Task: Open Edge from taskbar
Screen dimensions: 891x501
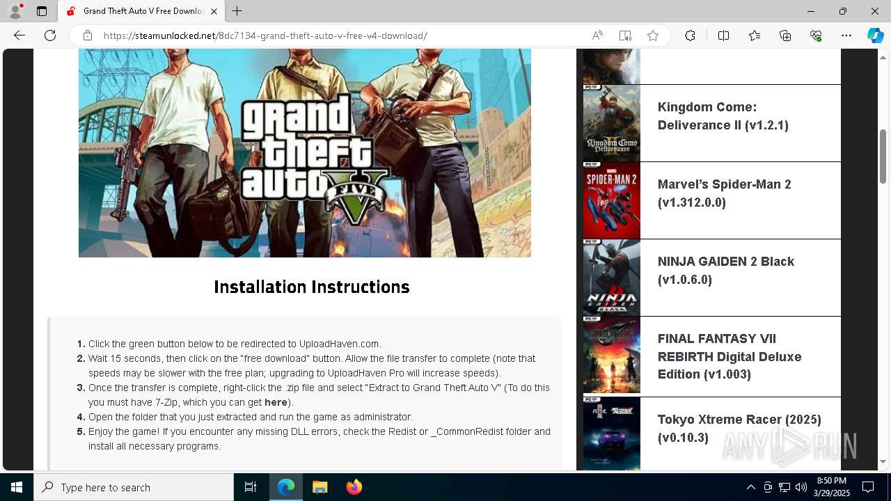Action: (x=286, y=487)
